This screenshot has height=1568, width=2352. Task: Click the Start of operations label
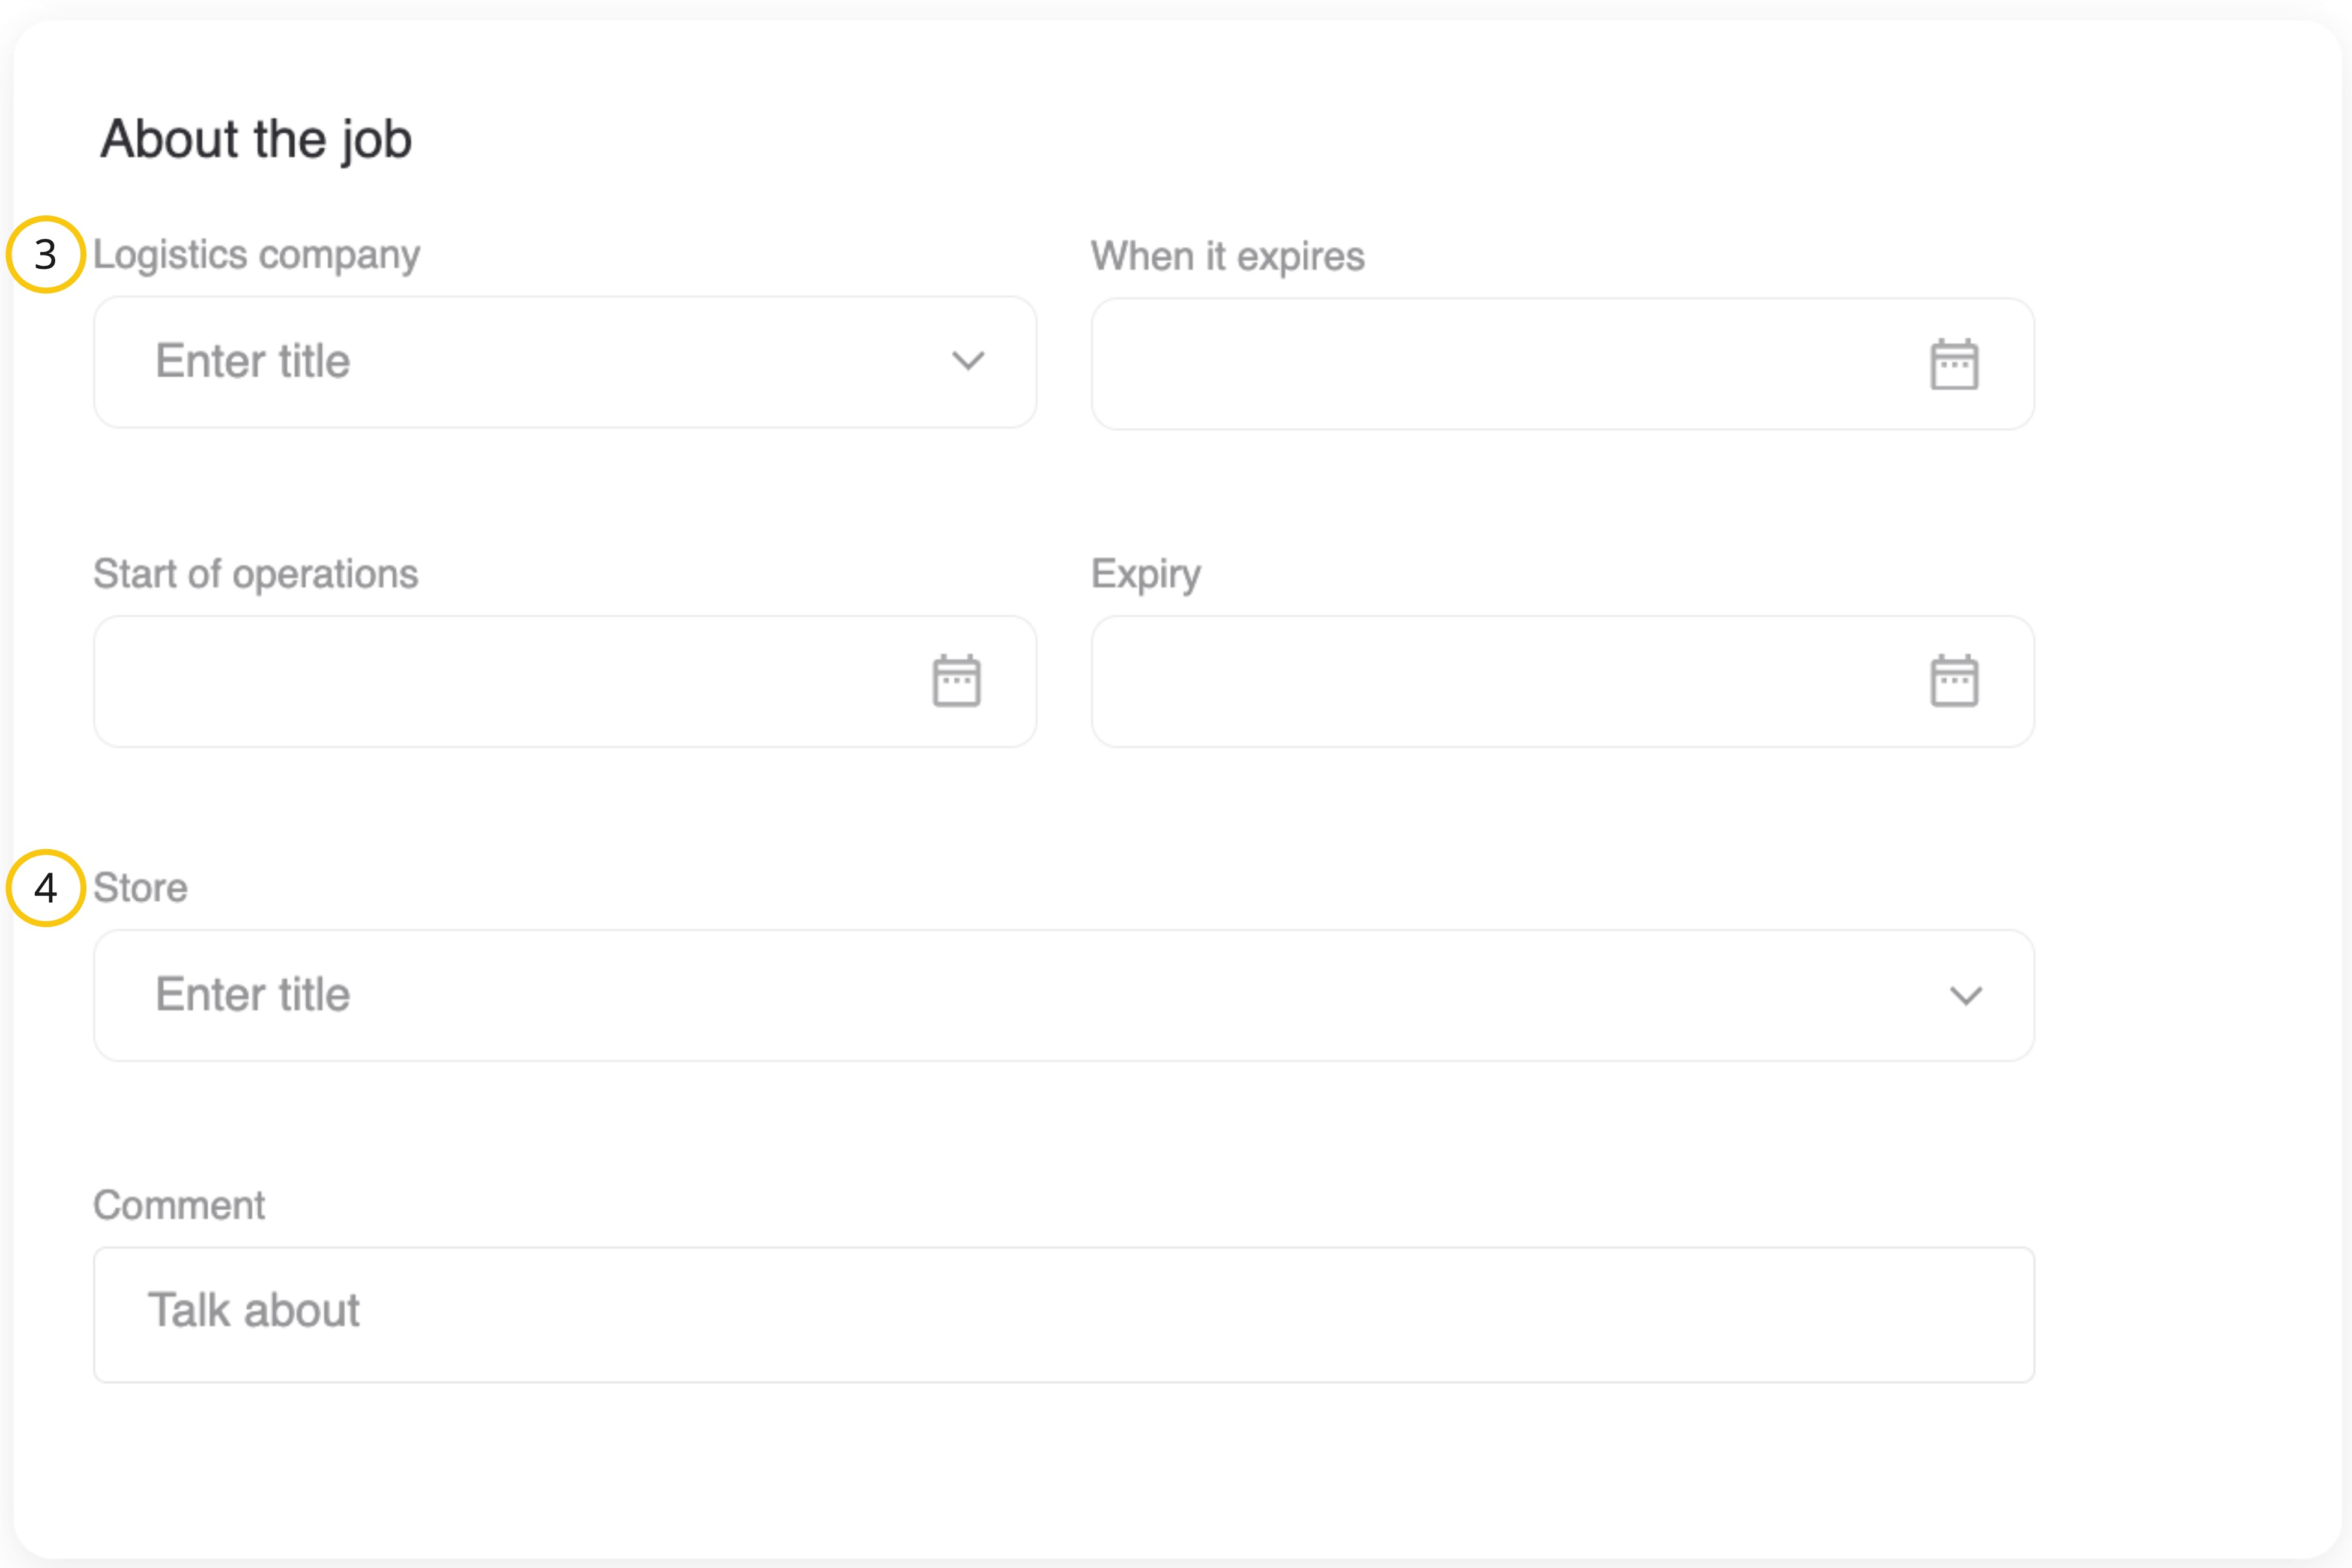coord(255,574)
